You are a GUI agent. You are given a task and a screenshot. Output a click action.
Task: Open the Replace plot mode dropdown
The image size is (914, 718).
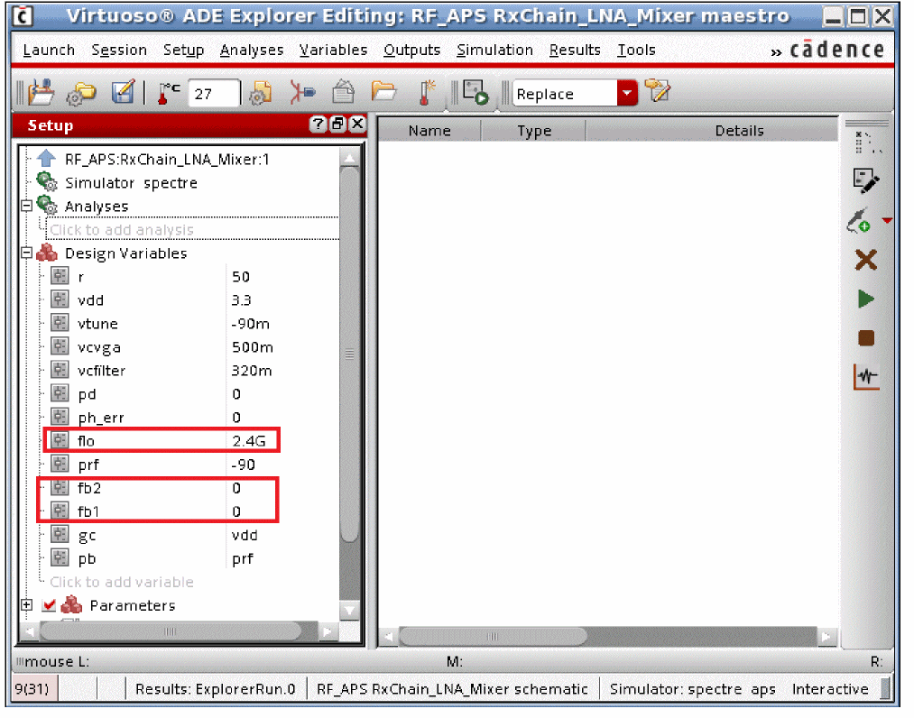[626, 93]
